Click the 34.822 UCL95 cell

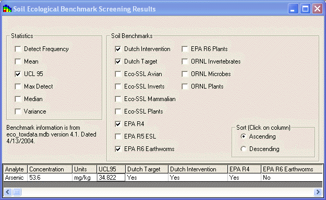click(111, 178)
